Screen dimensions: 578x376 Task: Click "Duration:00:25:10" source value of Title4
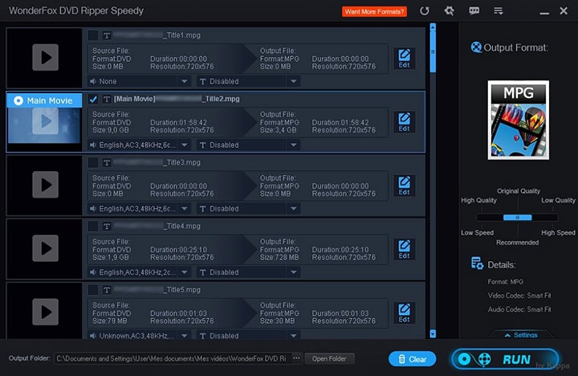178,249
